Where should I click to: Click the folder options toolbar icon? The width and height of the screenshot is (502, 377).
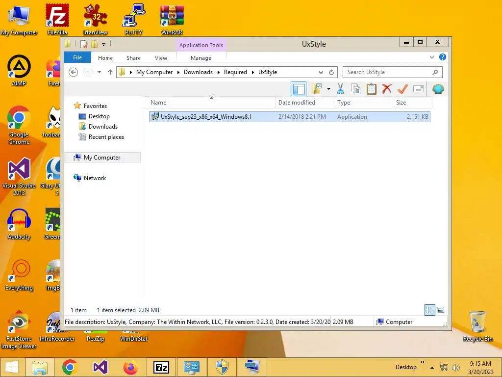tap(316, 89)
